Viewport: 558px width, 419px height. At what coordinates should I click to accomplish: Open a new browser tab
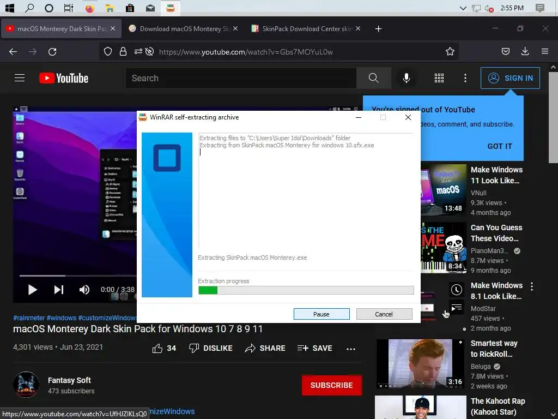[378, 28]
